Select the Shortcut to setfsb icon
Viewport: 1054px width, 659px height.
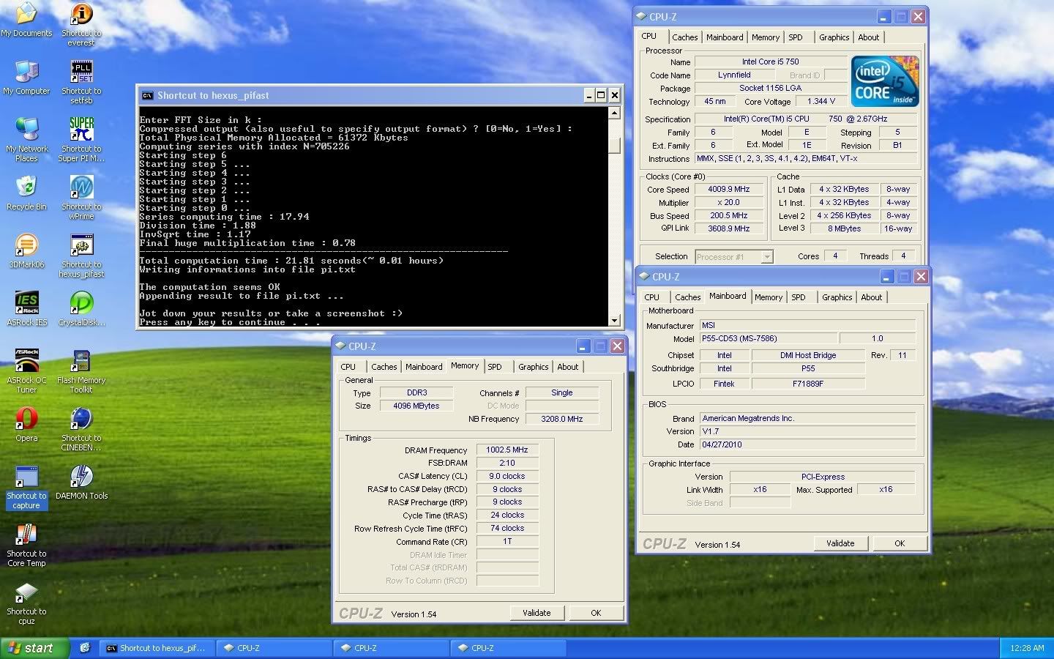coord(81,71)
